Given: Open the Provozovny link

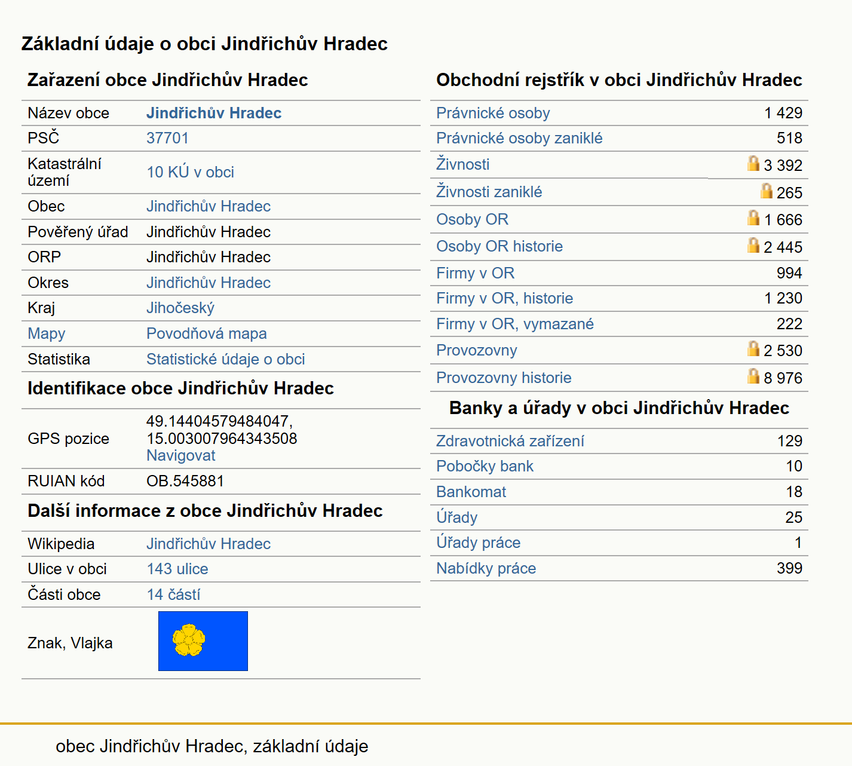Looking at the screenshot, I should click(477, 350).
